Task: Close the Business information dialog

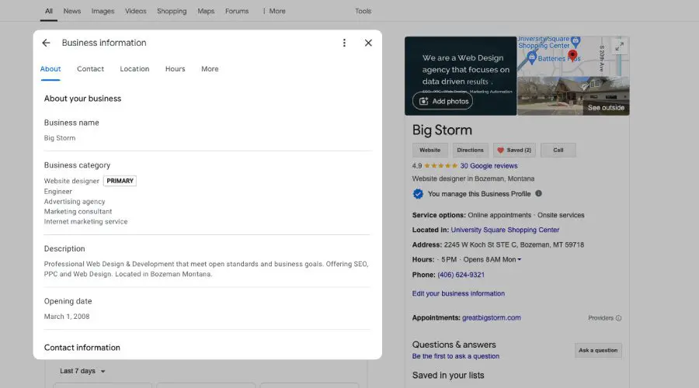Action: coord(368,43)
